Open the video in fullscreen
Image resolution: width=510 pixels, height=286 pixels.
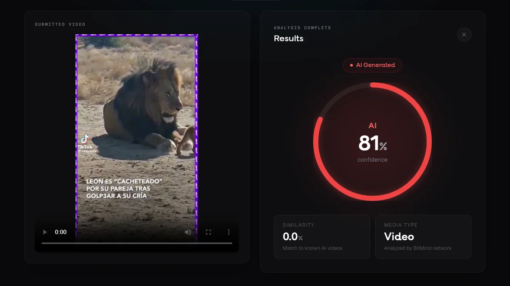pos(208,232)
